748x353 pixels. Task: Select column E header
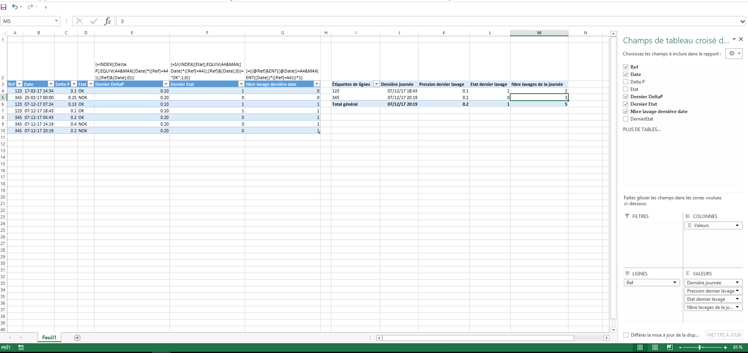(x=132, y=33)
